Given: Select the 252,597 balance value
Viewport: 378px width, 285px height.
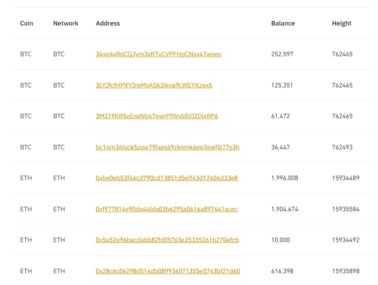Looking at the screenshot, I should [x=282, y=54].
